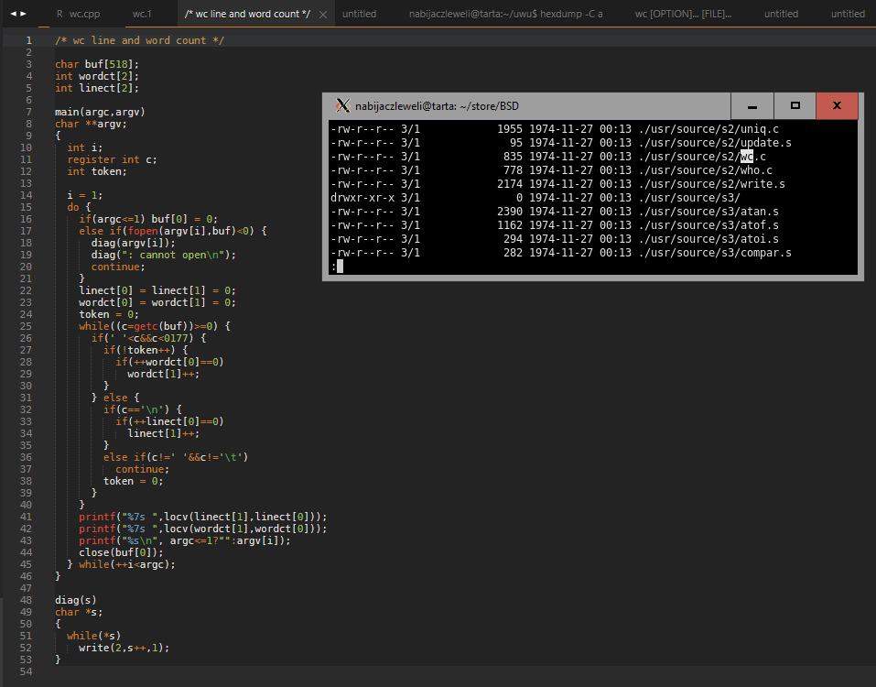Switch to the wc.cpp tab
This screenshot has width=876, height=687.
[84, 14]
